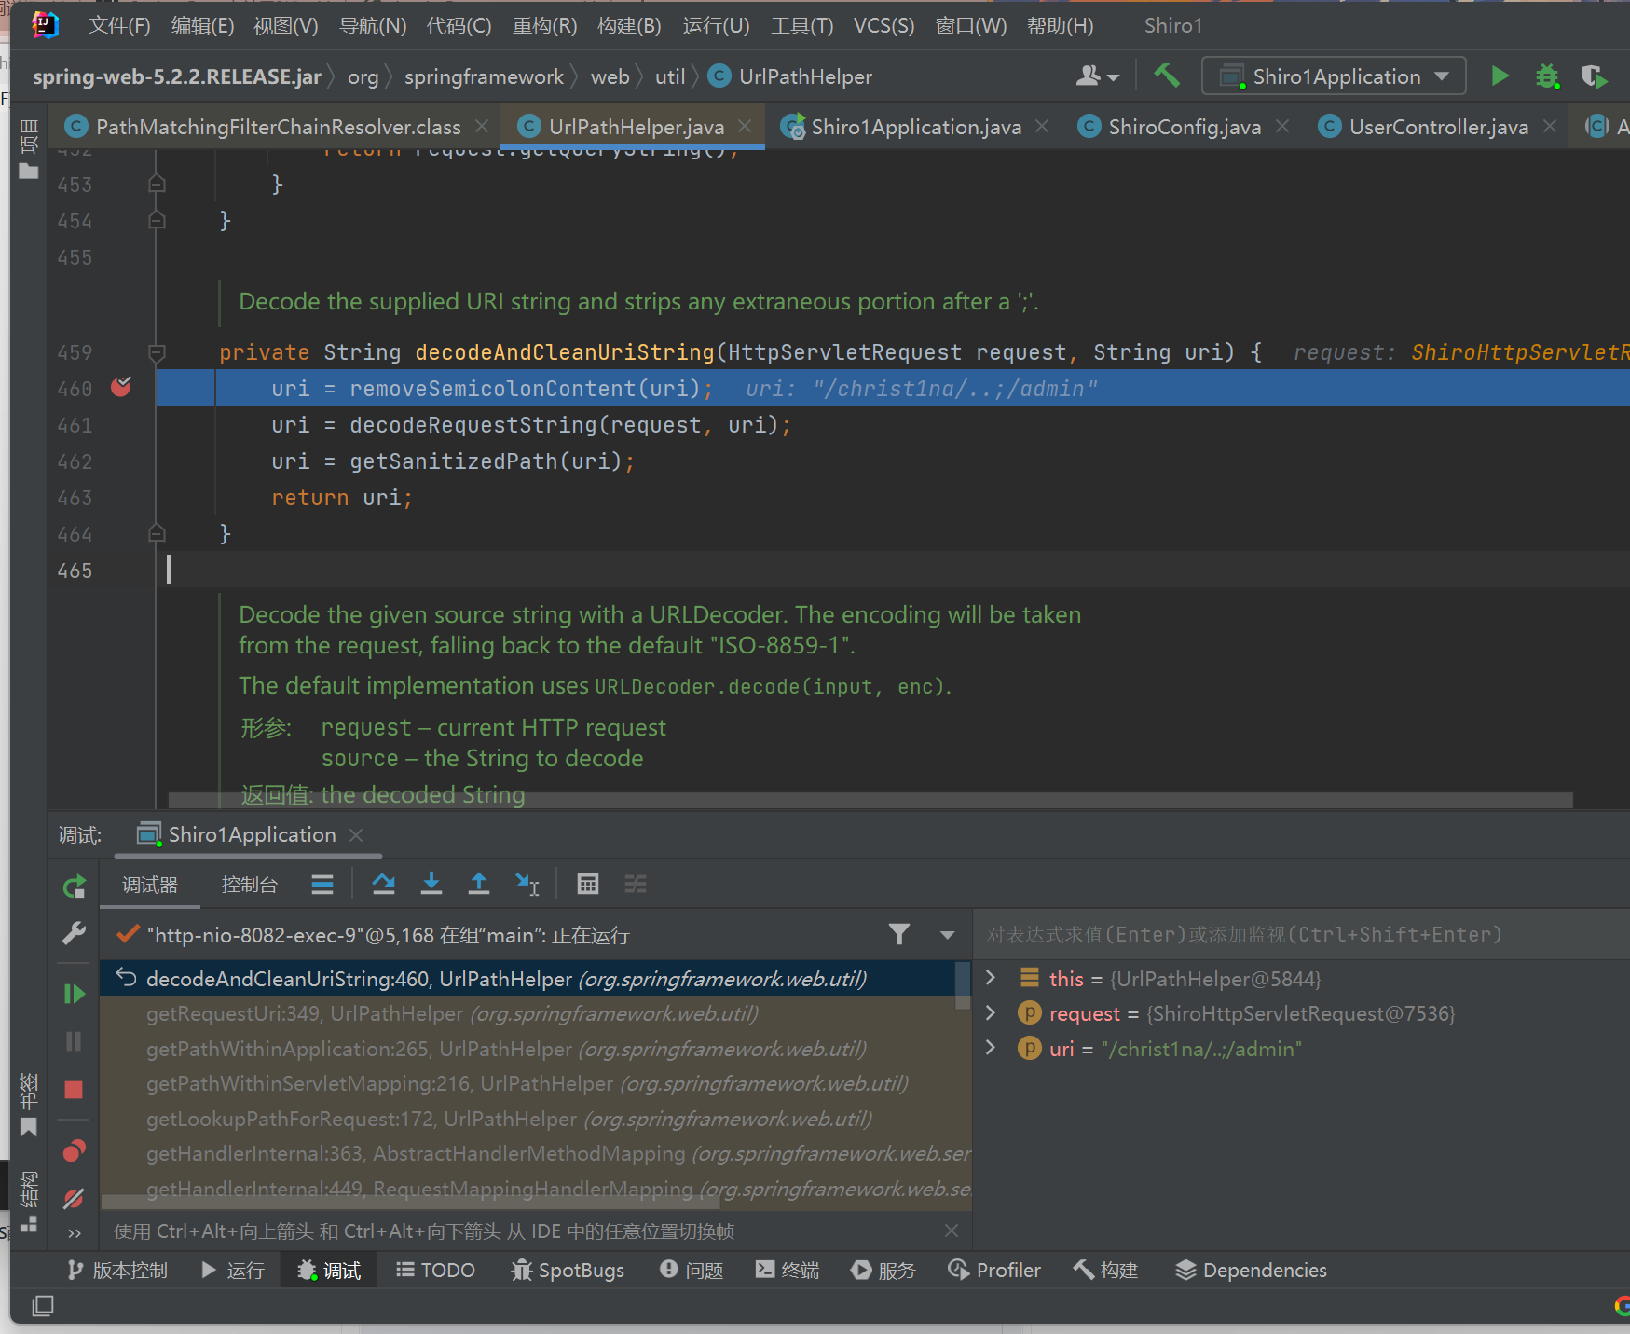Click the Step Over debug icon
The image size is (1630, 1334).
tap(383, 884)
